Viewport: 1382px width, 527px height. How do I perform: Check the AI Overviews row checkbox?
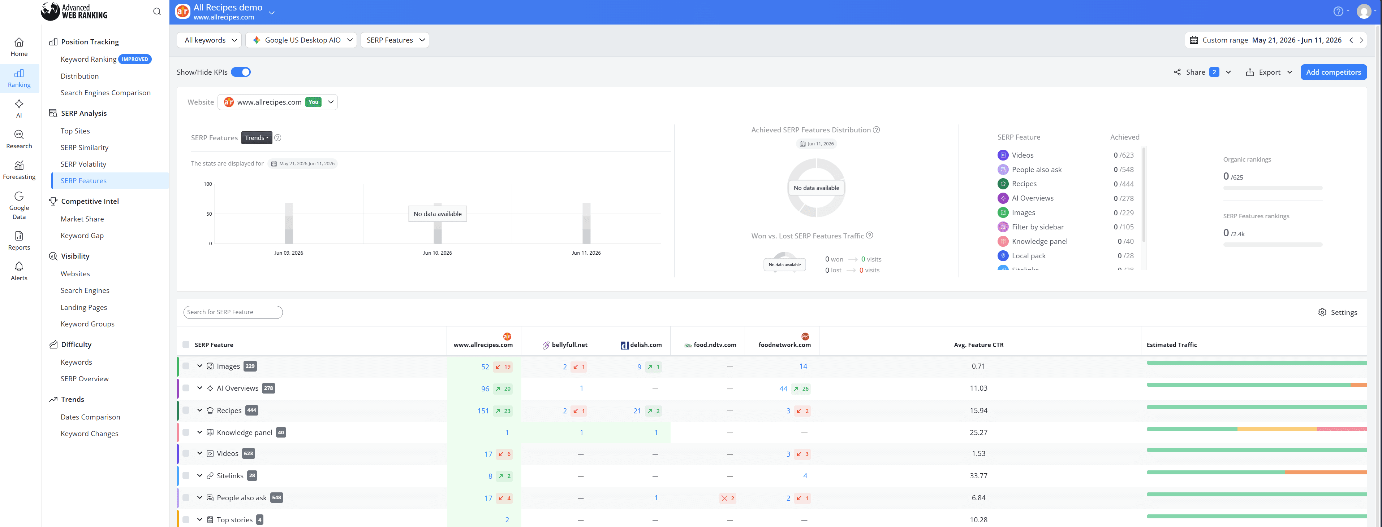186,388
